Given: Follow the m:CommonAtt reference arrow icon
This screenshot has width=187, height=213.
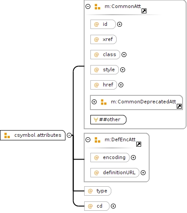Looking at the screenshot, I should 144,11.
